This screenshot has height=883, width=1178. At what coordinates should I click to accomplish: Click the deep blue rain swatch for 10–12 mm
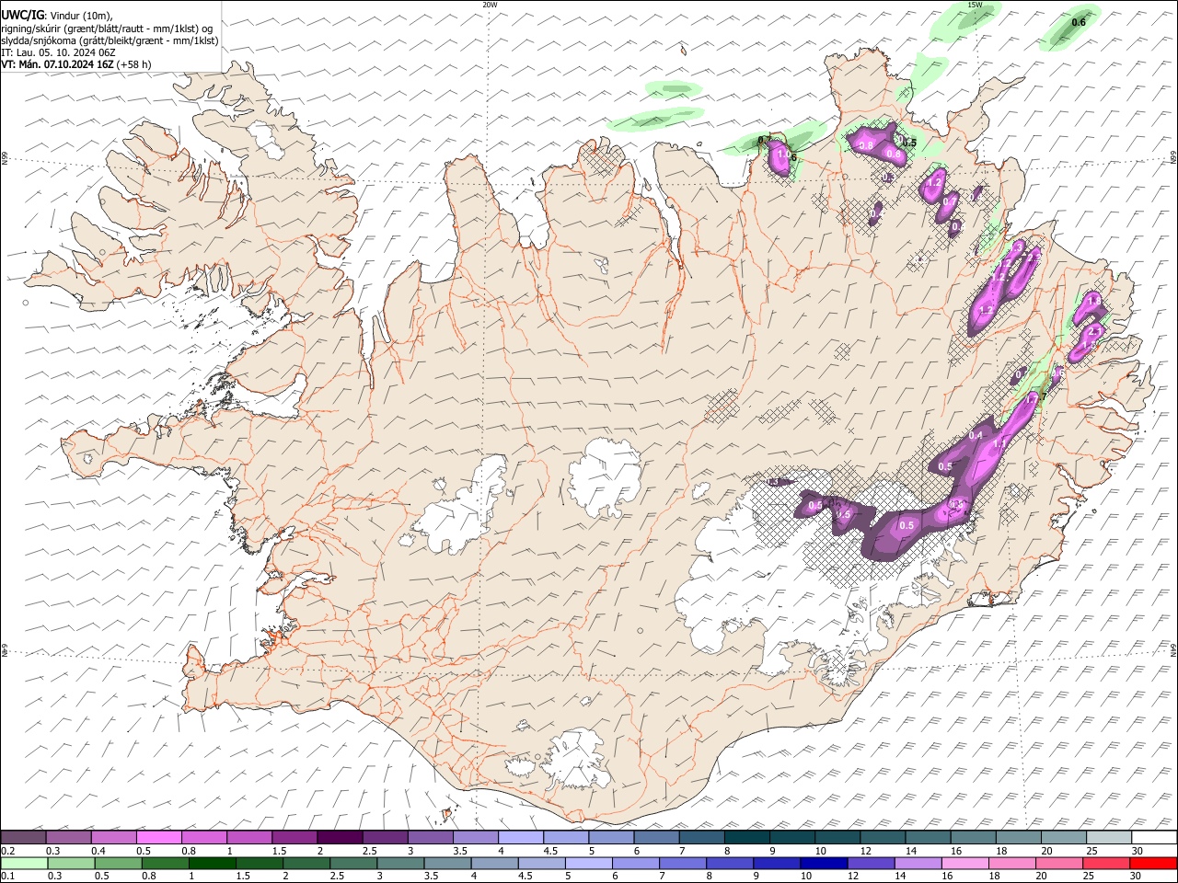coord(824,863)
